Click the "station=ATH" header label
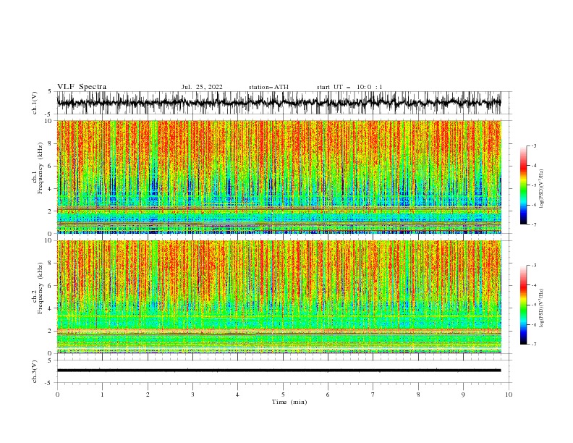Screen dimensions: 573x443 click(x=268, y=87)
